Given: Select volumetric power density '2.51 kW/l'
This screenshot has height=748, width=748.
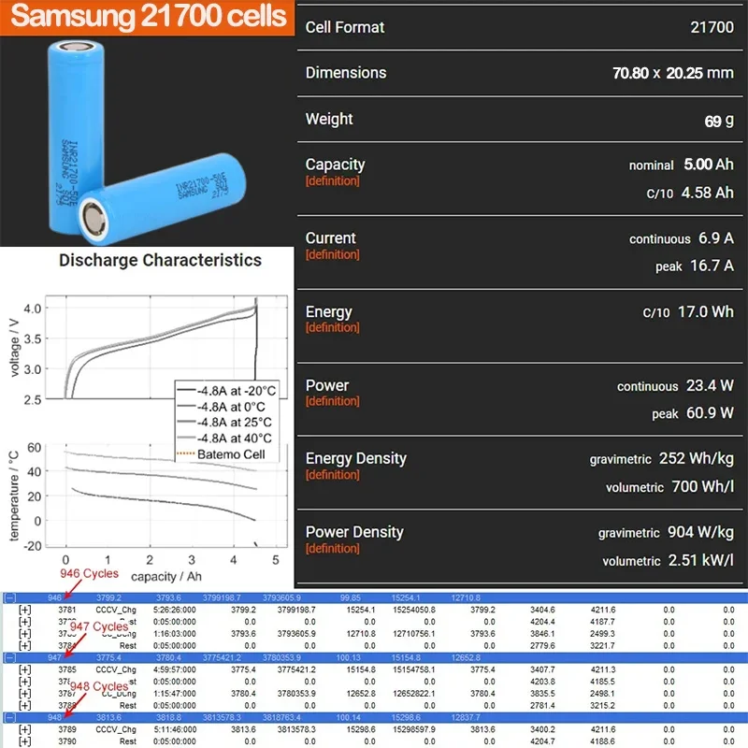Looking at the screenshot, I should click(701, 560).
